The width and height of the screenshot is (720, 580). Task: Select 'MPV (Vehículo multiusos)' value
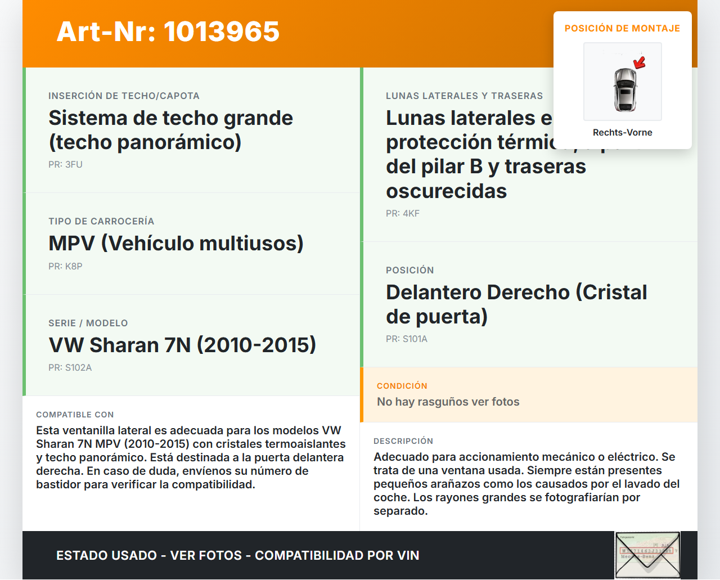tap(176, 244)
